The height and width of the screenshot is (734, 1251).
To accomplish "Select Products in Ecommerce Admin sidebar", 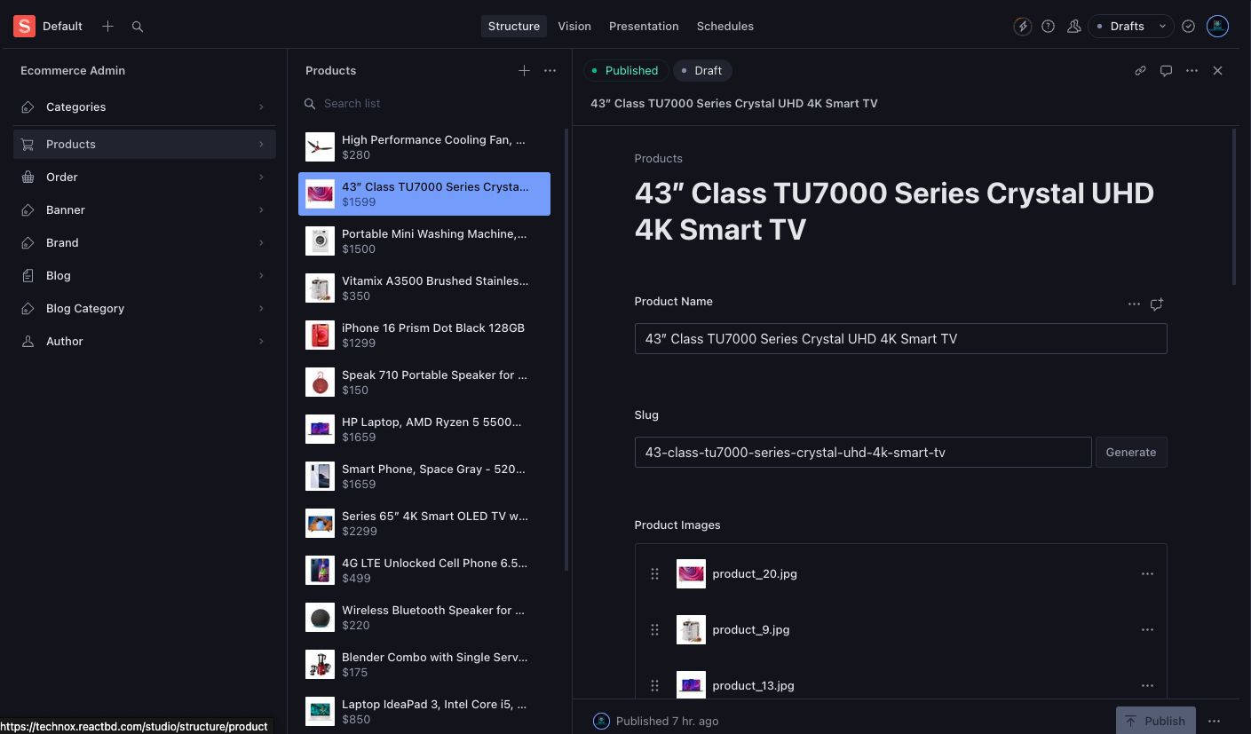I will 145,144.
